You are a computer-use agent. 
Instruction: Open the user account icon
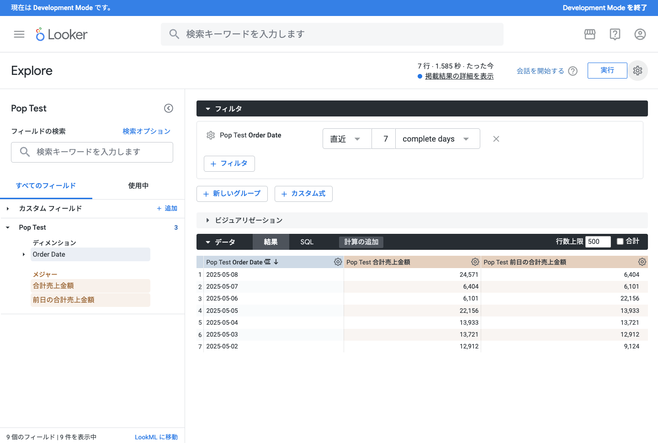point(640,34)
